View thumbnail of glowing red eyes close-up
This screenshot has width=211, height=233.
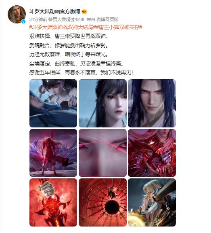102,153
